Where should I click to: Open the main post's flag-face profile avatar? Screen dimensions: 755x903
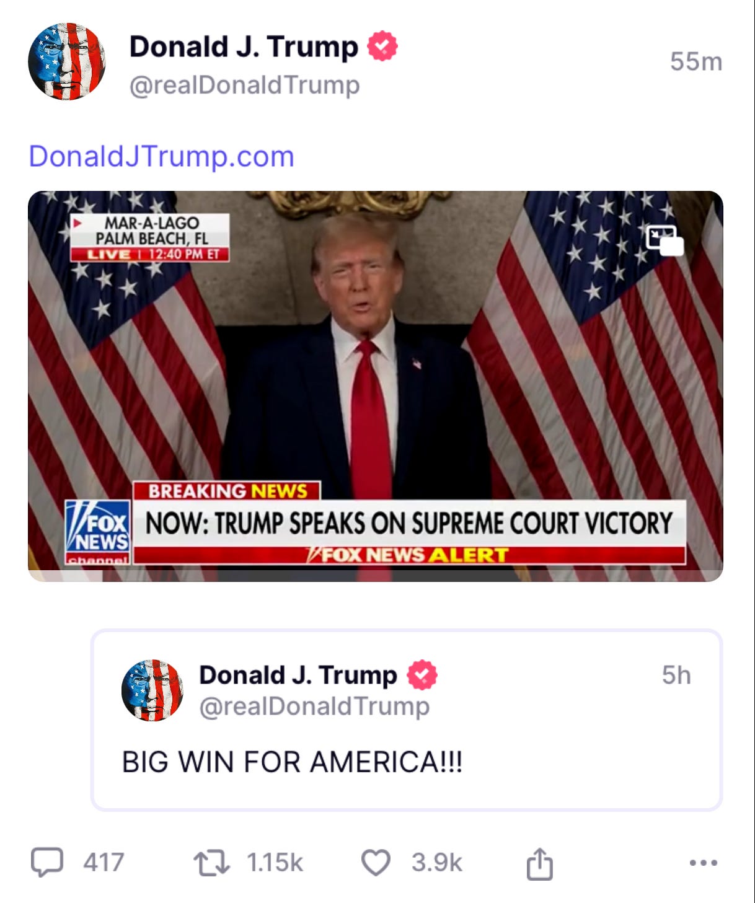(66, 61)
